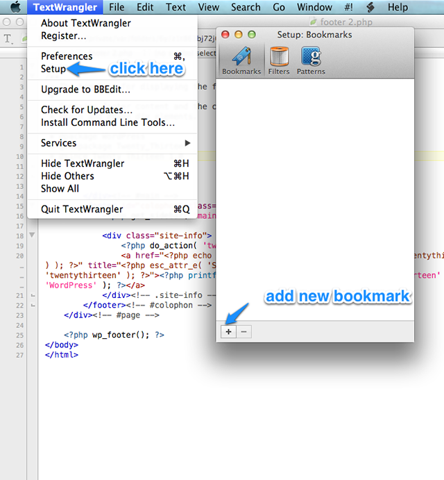Open the scripts menu icon in menu bar
The height and width of the screenshot is (480, 444).
tap(370, 7)
